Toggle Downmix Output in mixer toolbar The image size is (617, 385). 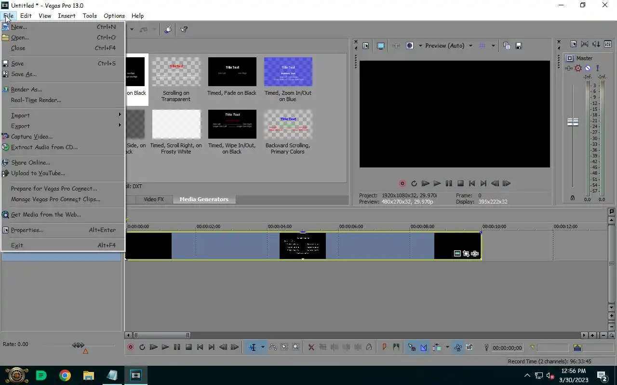tap(585, 44)
